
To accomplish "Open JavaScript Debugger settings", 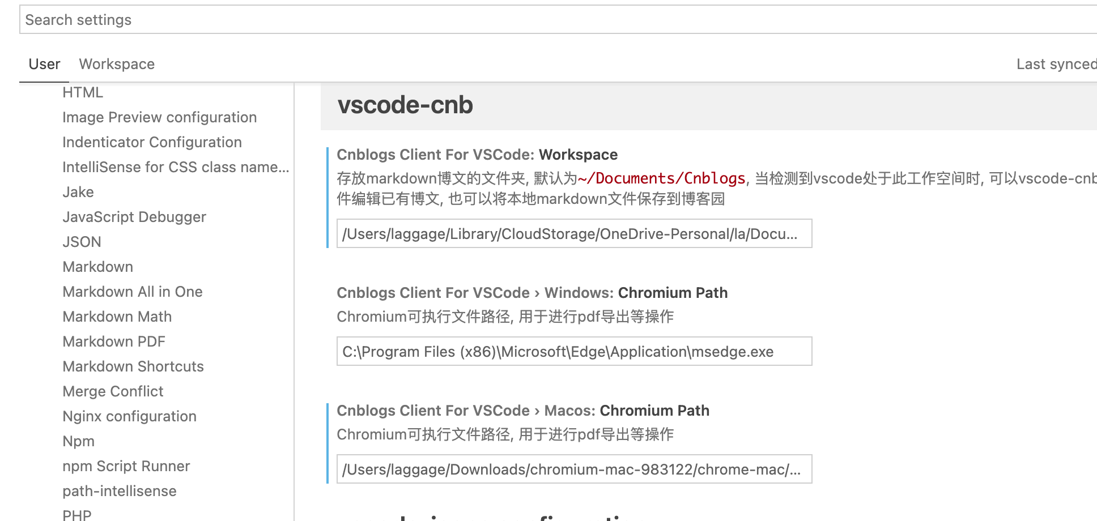I will tap(134, 217).
